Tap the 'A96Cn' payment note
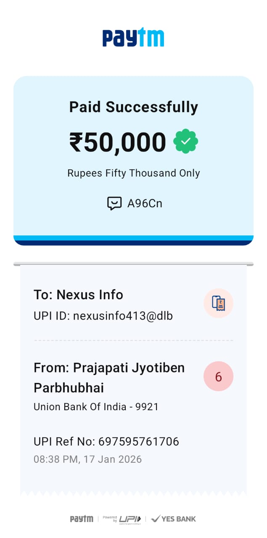Viewport: 267px width, 538px height. point(145,204)
